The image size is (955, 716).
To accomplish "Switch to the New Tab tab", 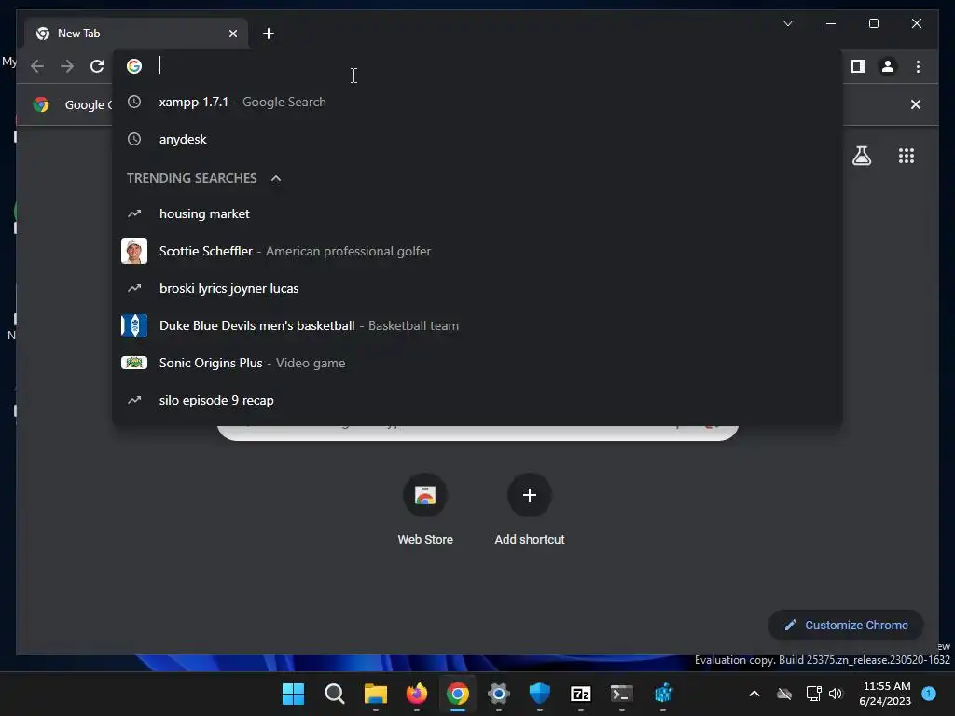I will point(136,34).
